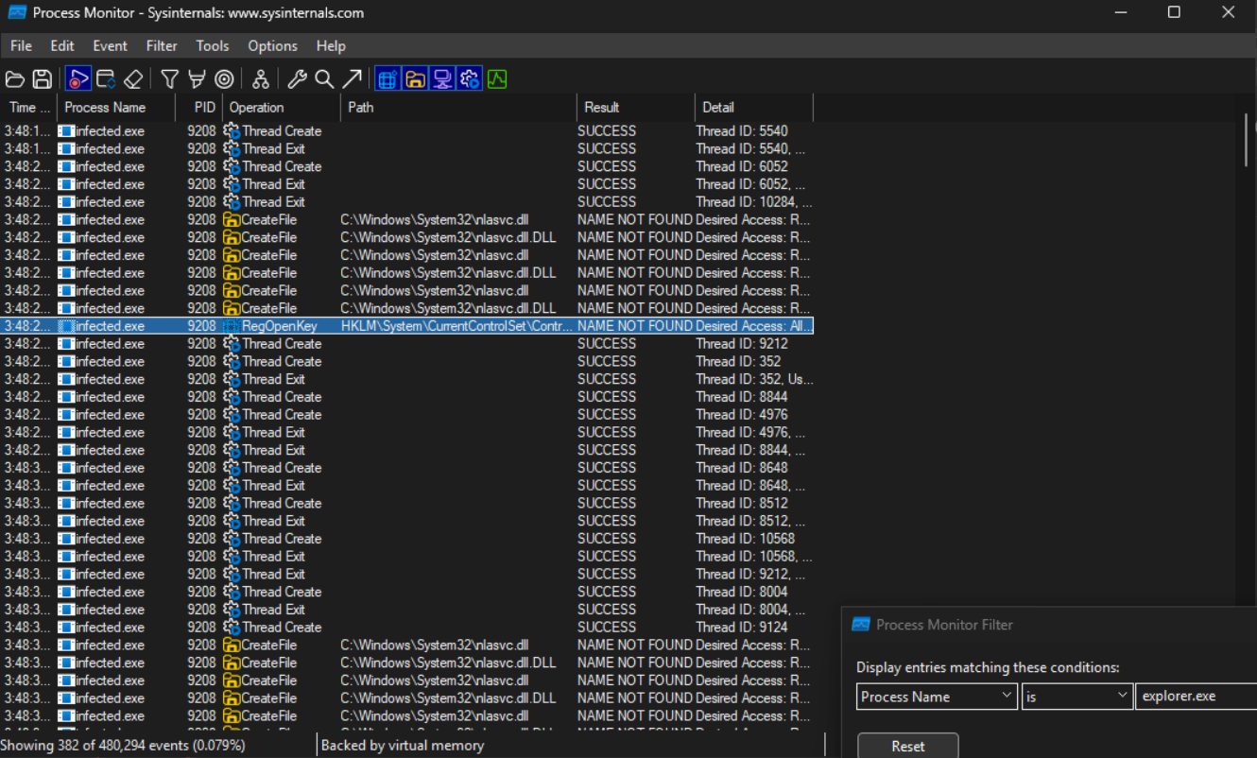The width and height of the screenshot is (1257, 758).
Task: Click the 'Thread ID: 8844' Thread Create detail
Action: tap(742, 397)
